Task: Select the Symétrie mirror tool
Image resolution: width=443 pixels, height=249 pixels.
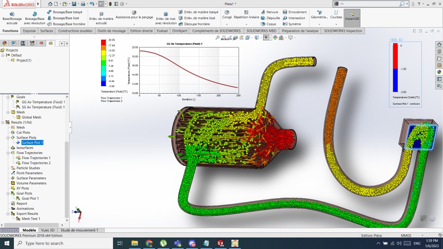Action: [292, 24]
